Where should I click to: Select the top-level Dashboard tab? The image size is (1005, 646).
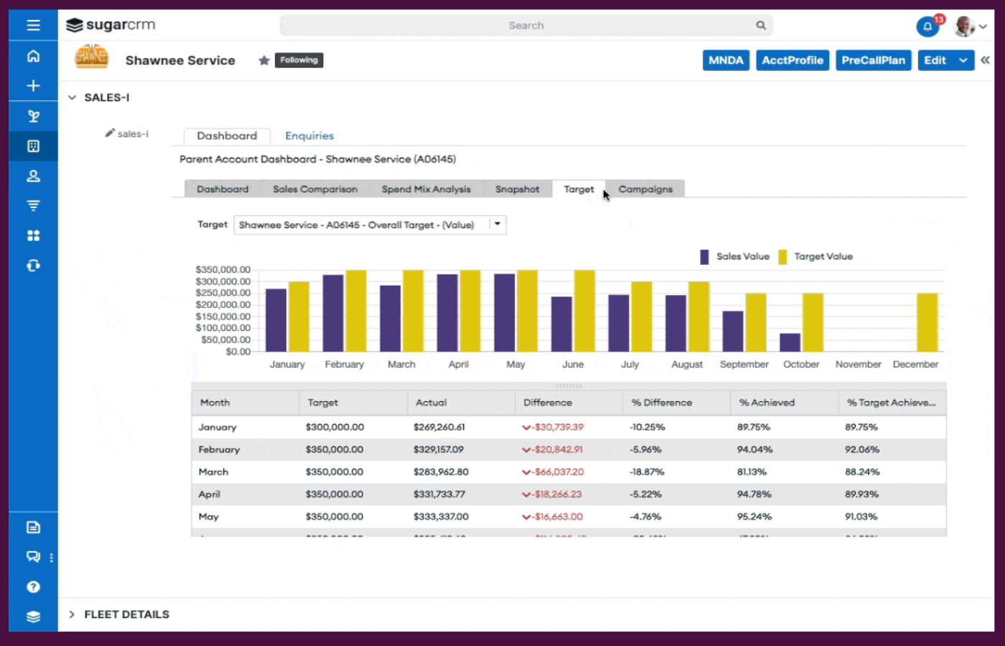click(227, 136)
